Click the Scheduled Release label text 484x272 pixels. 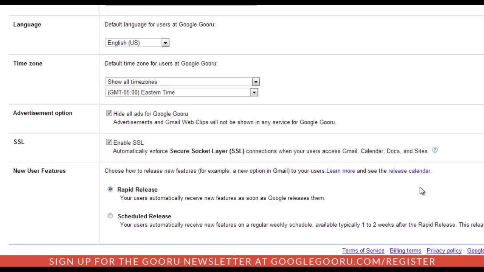click(144, 216)
